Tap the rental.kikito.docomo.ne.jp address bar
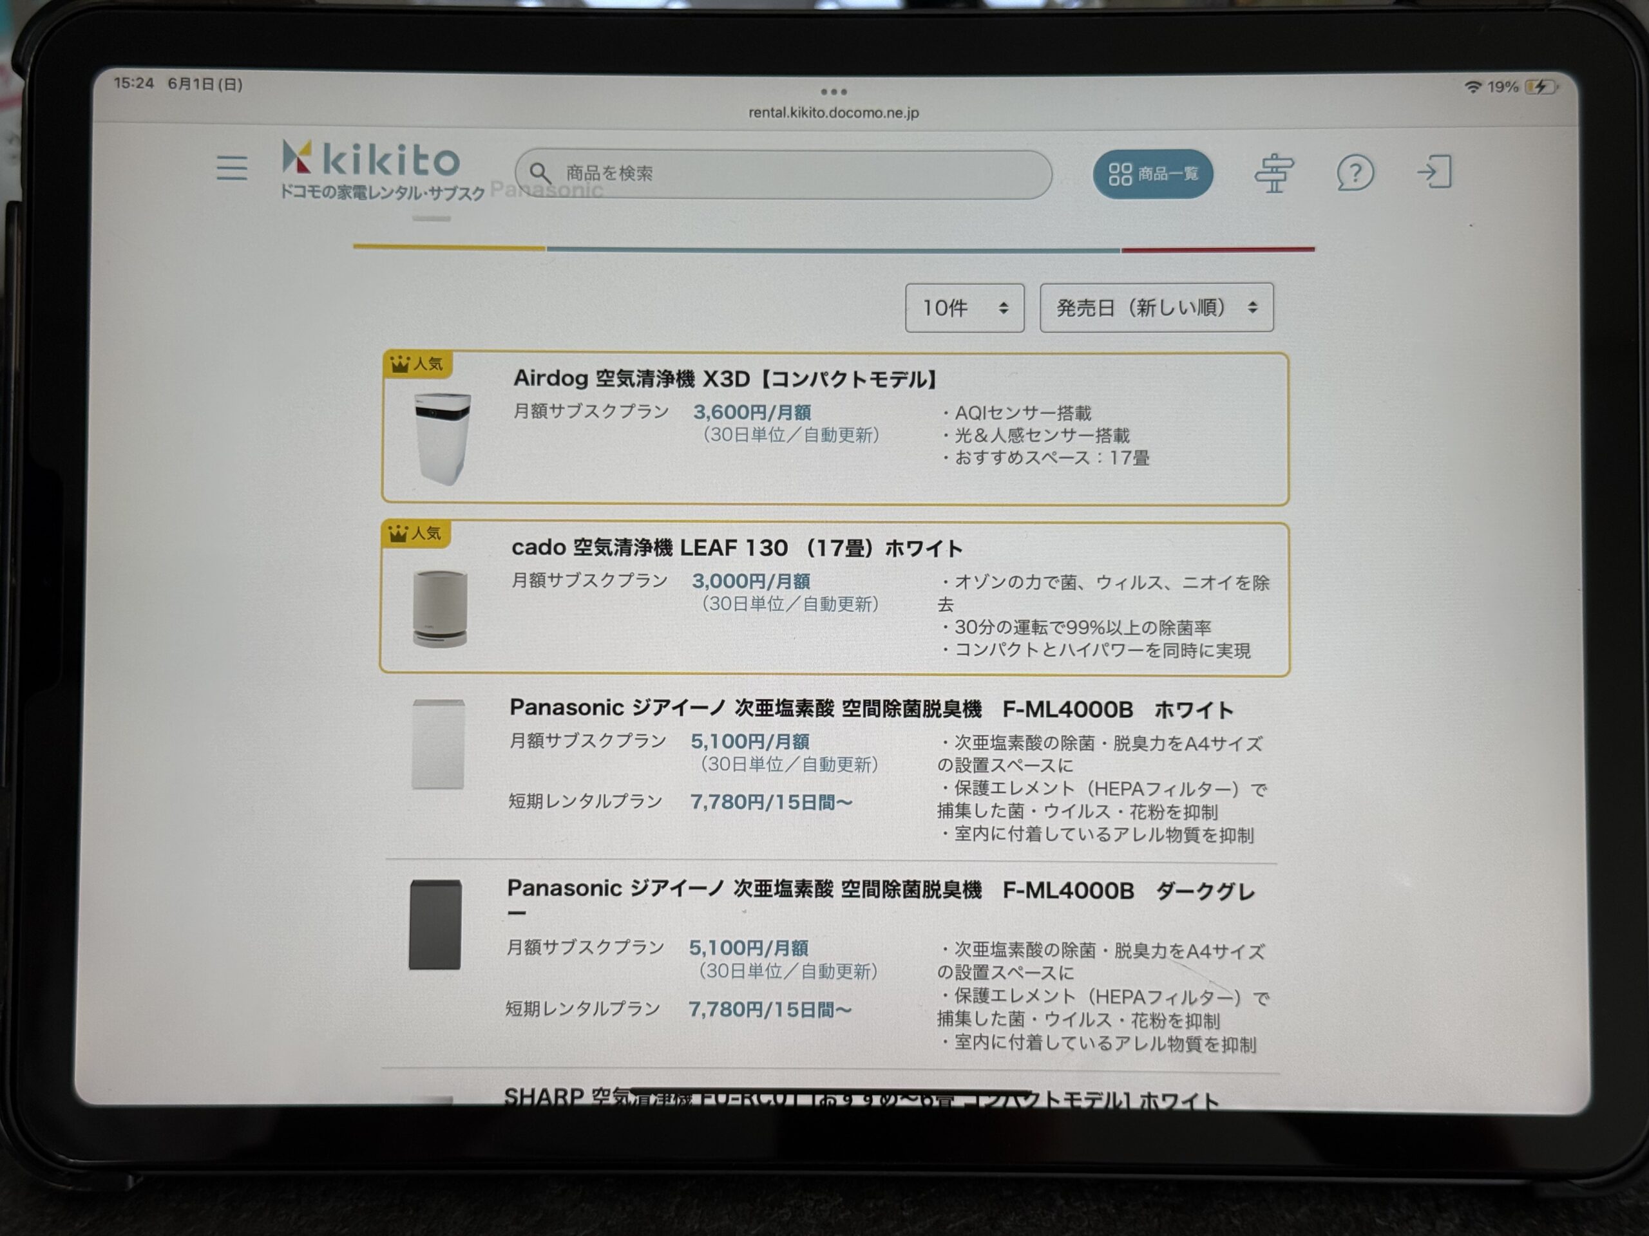This screenshot has width=1649, height=1236. (x=834, y=113)
